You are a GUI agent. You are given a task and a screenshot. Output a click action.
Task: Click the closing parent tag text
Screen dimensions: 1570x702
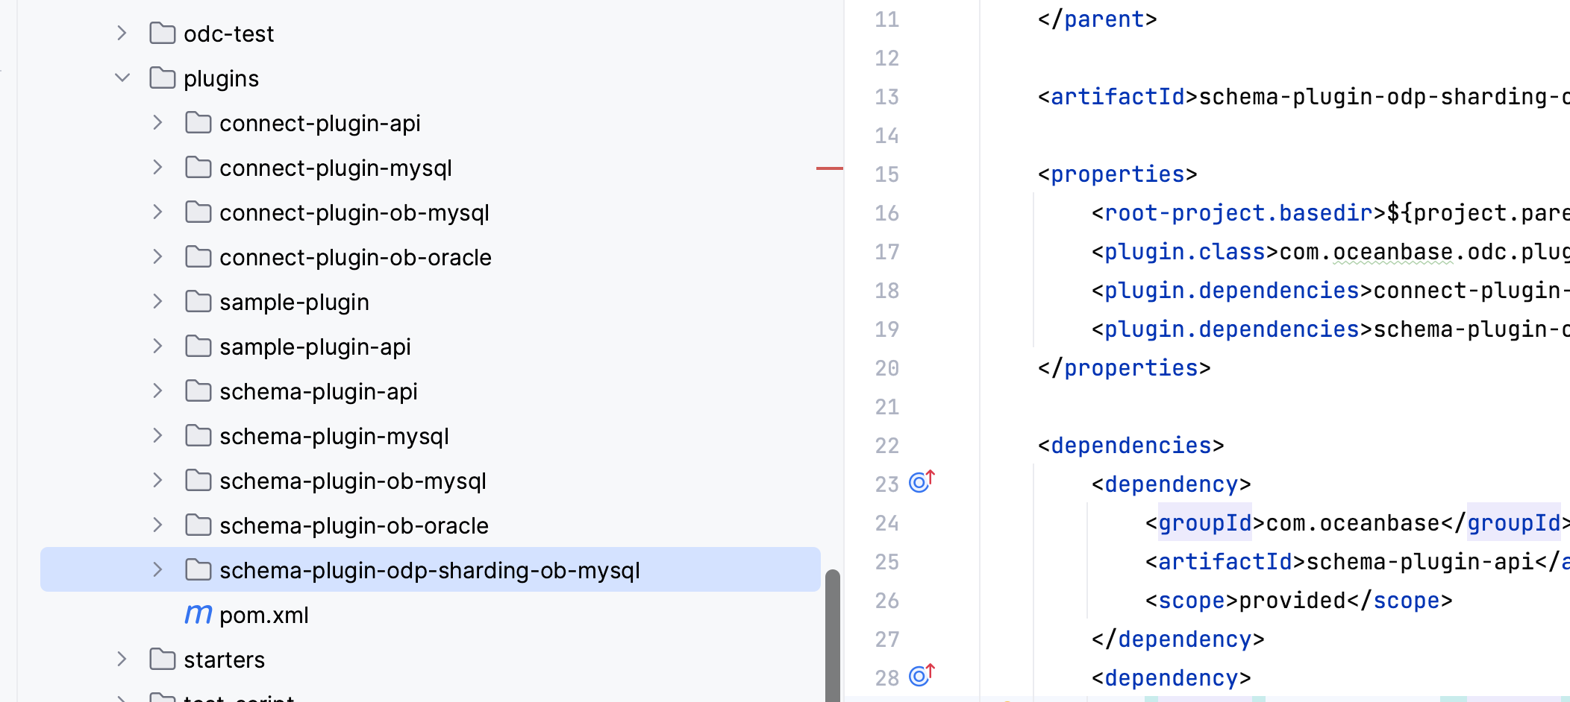click(1097, 19)
